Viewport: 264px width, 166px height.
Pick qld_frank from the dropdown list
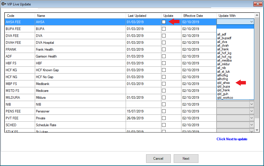click(x=235, y=90)
